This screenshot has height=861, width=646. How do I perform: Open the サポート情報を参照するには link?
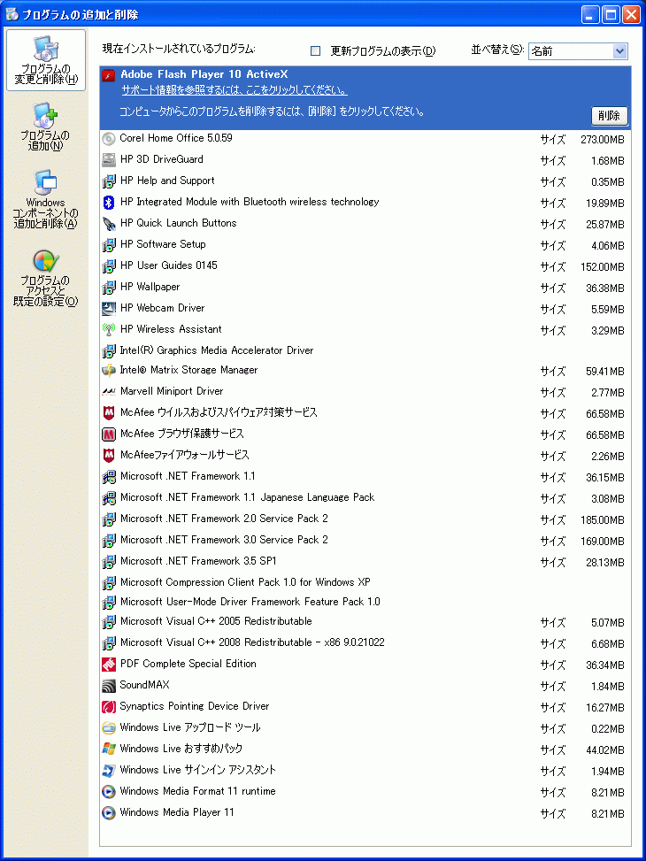[235, 90]
